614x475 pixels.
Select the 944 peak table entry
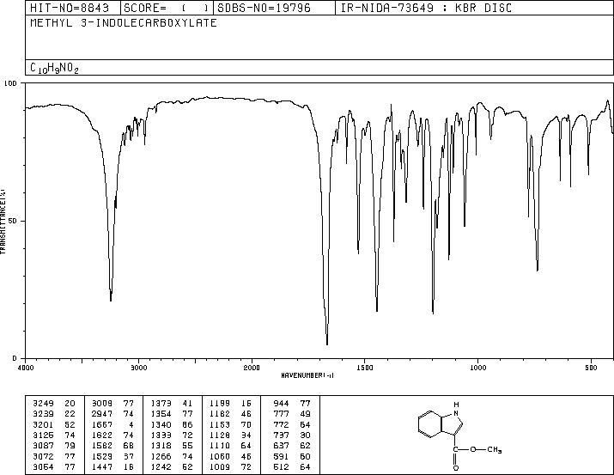point(292,404)
